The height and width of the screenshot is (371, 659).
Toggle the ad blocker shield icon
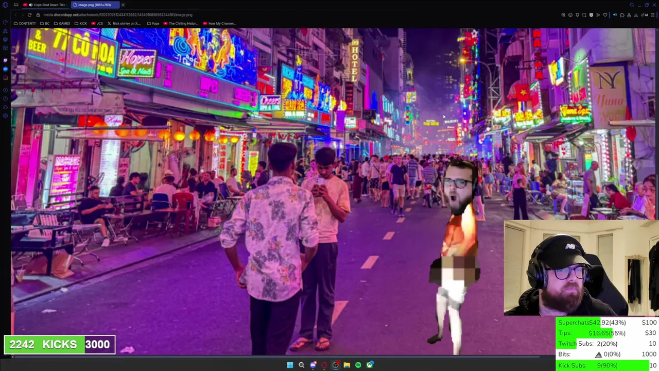pos(591,15)
